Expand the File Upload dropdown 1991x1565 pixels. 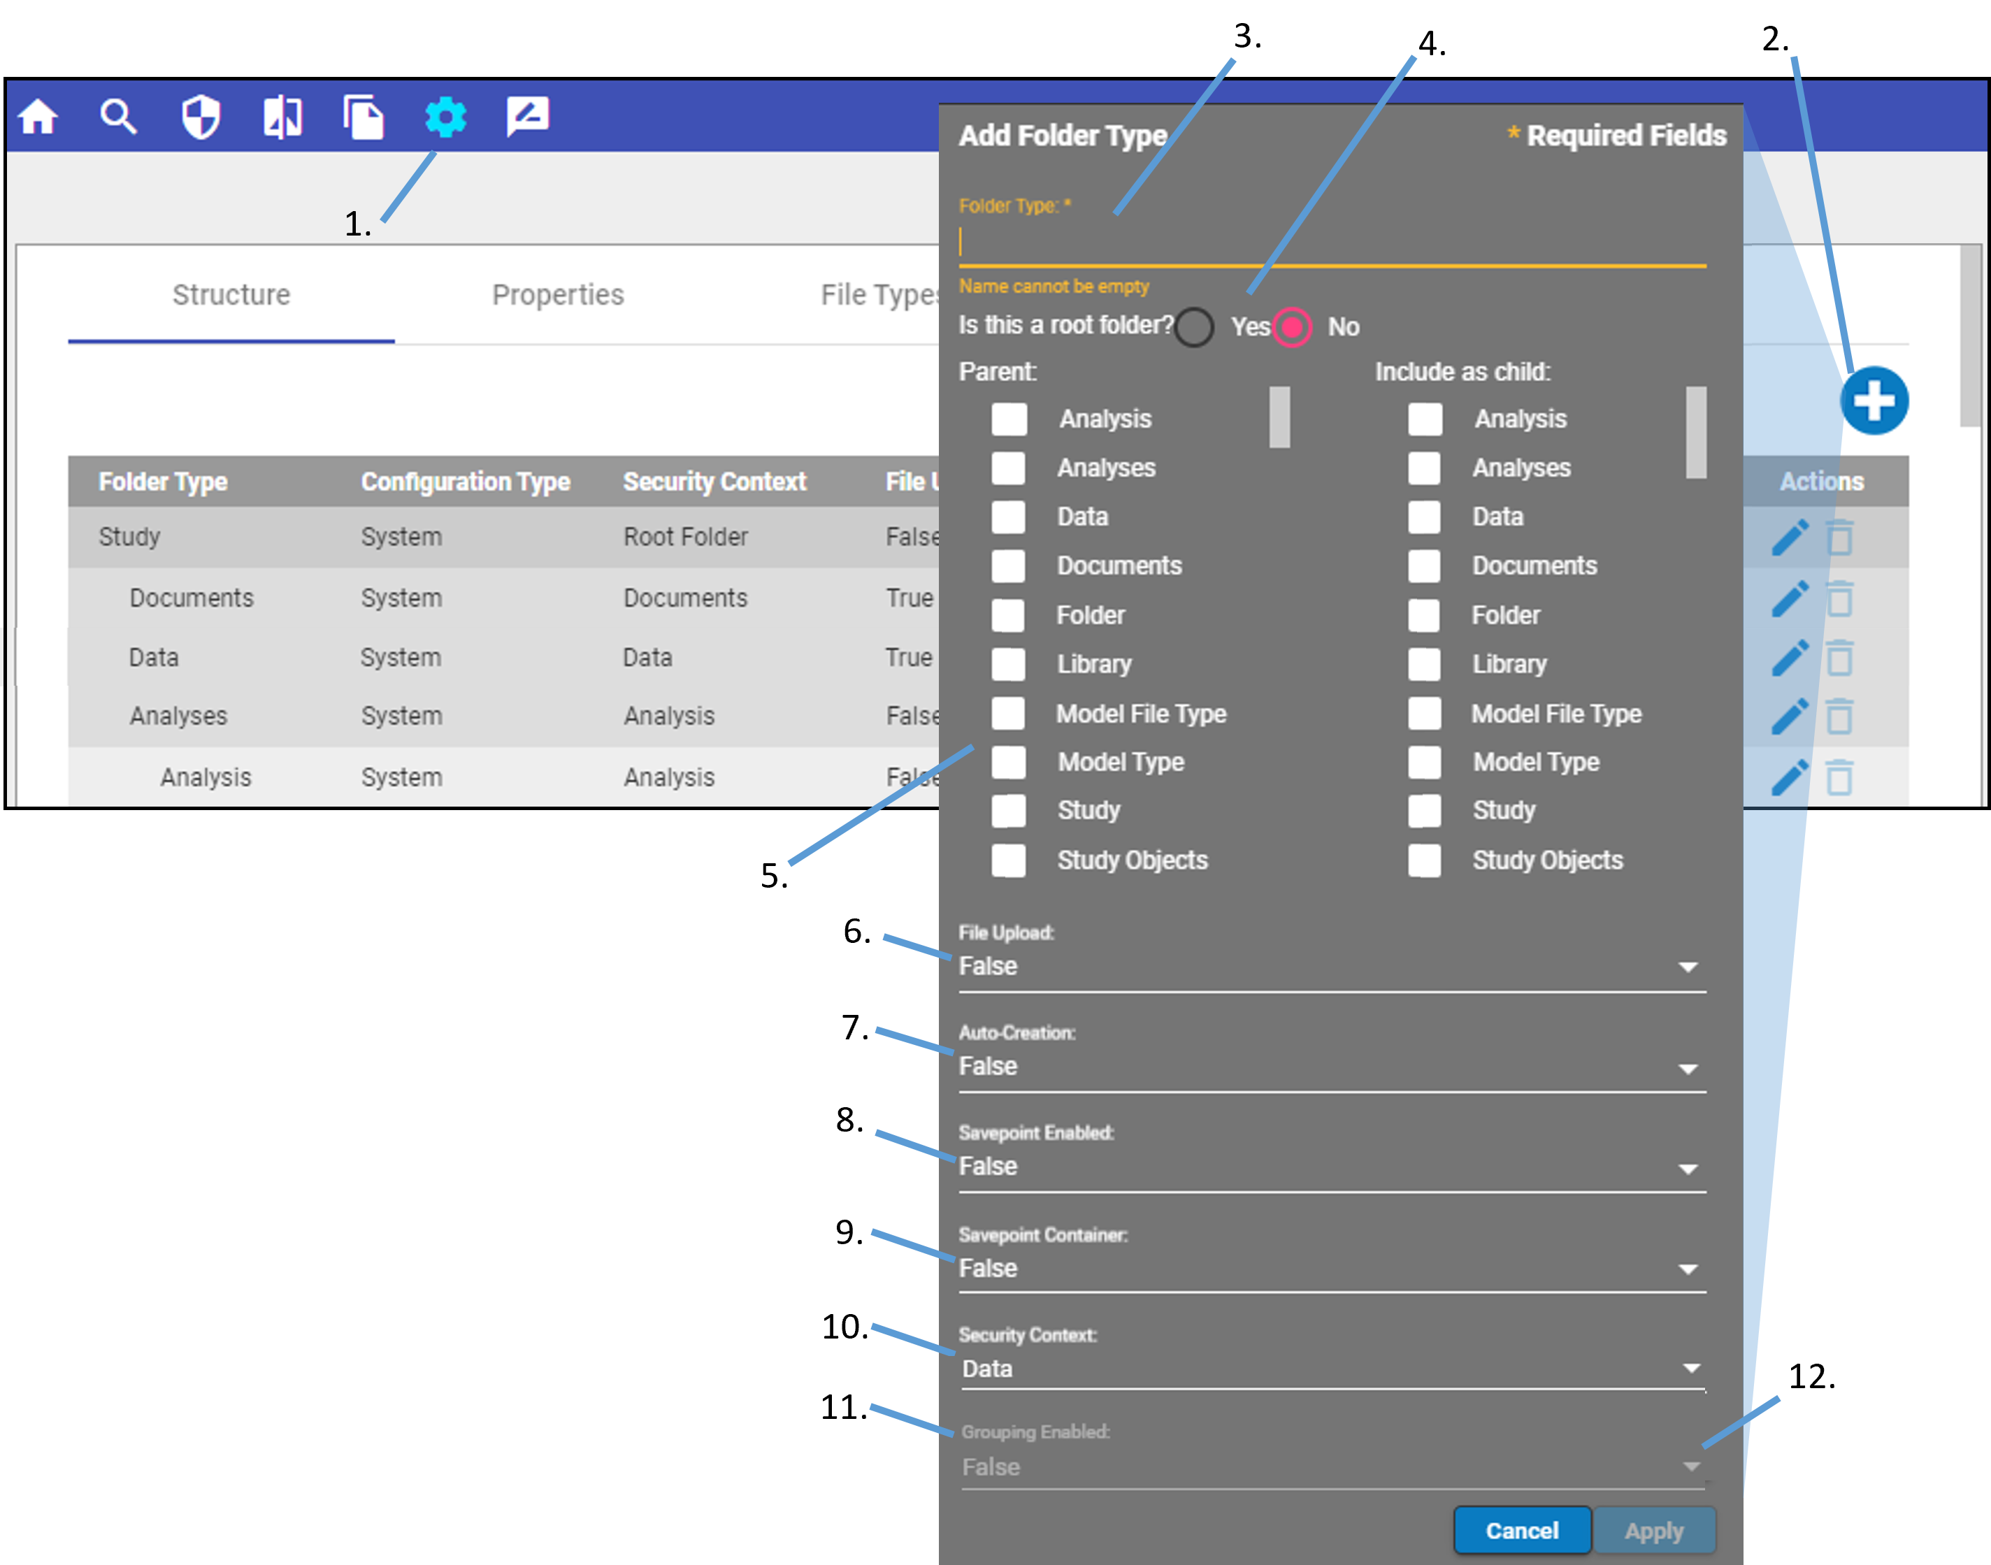coord(1331,967)
